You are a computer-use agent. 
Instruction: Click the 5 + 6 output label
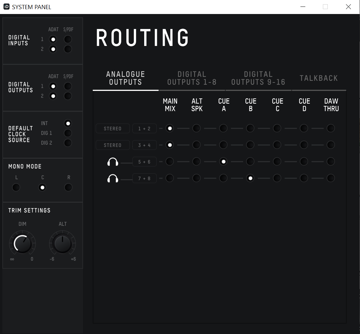[144, 162]
